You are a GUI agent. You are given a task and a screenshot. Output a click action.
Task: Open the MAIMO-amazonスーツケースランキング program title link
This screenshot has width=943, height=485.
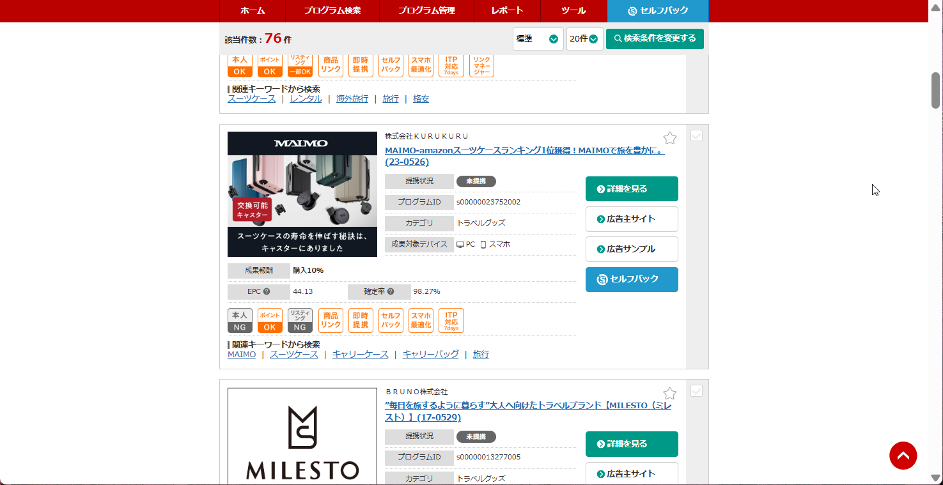524,157
